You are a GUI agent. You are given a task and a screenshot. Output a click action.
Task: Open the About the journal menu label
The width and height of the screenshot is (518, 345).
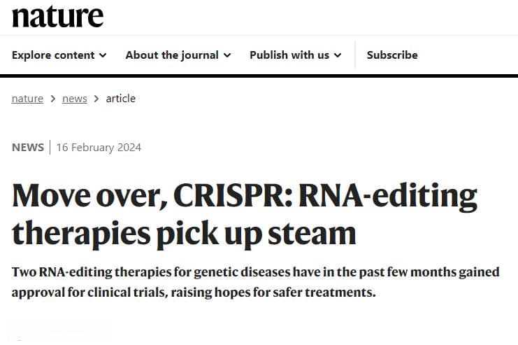172,55
